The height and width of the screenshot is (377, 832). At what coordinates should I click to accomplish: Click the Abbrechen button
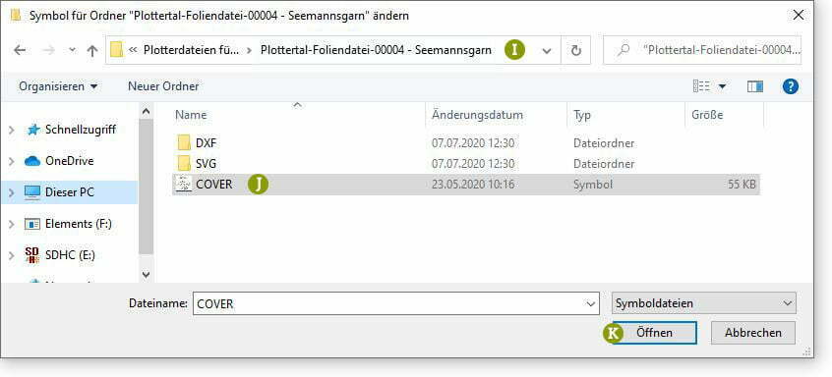coord(753,333)
